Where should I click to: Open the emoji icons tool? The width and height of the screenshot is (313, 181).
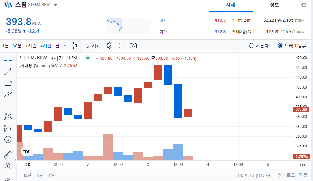coord(8,140)
